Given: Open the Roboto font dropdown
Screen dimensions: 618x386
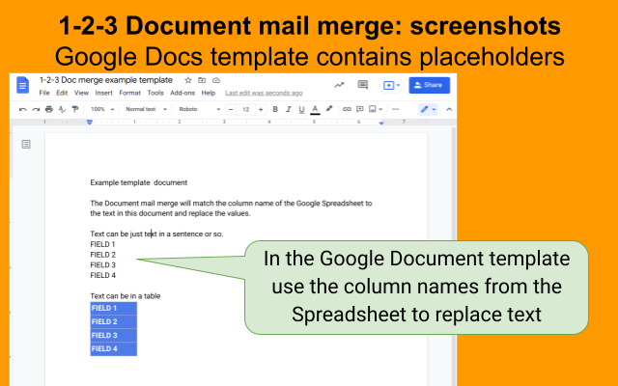Looking at the screenshot, I should tap(200, 109).
